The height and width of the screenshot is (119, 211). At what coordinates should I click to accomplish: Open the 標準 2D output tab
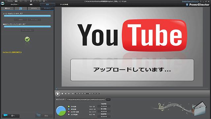click(7, 8)
